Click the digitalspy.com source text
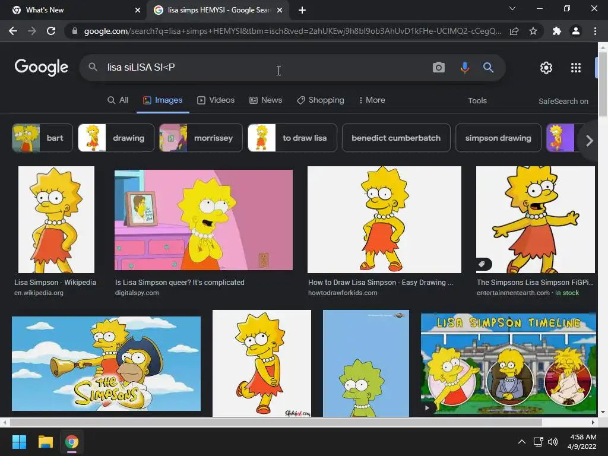Viewport: 608px width, 456px height. (x=137, y=293)
